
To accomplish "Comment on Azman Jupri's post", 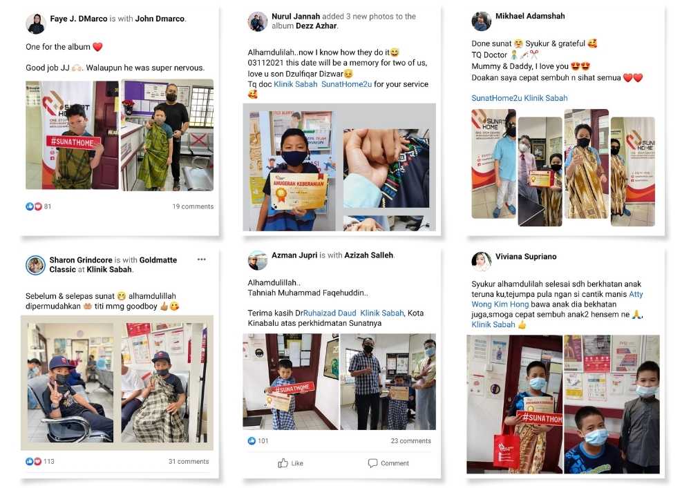I will 388,463.
